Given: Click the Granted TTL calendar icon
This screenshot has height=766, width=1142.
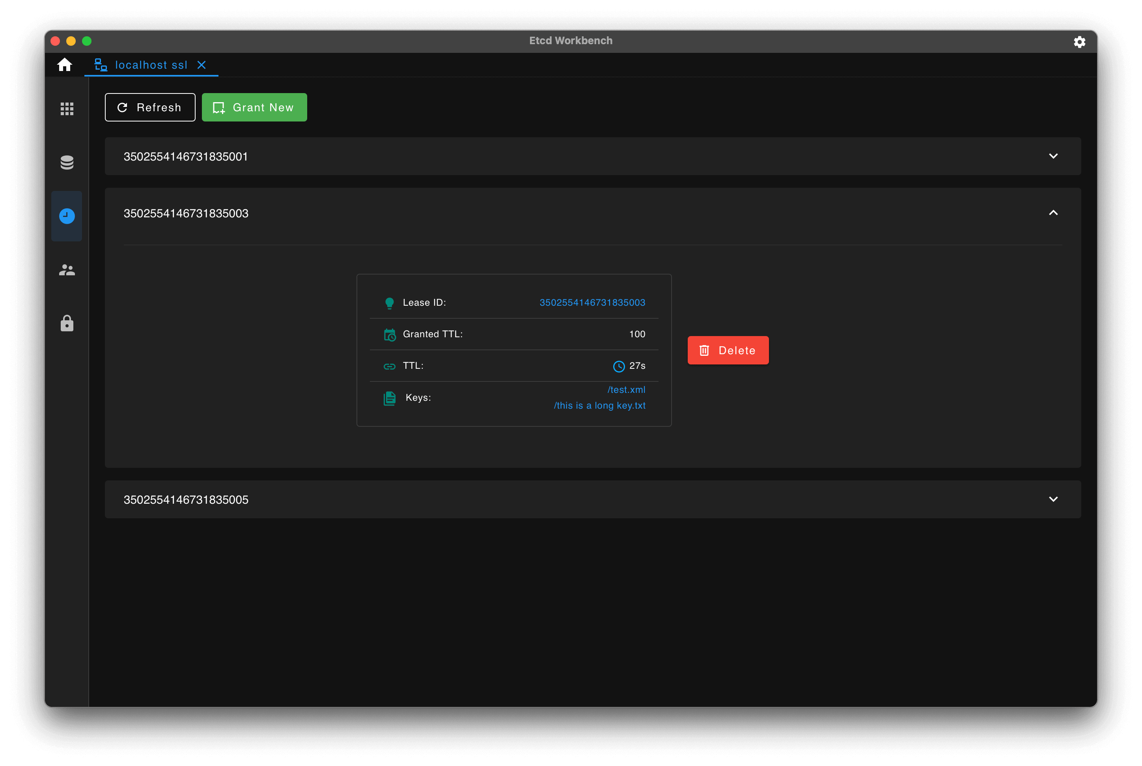Looking at the screenshot, I should (x=389, y=334).
